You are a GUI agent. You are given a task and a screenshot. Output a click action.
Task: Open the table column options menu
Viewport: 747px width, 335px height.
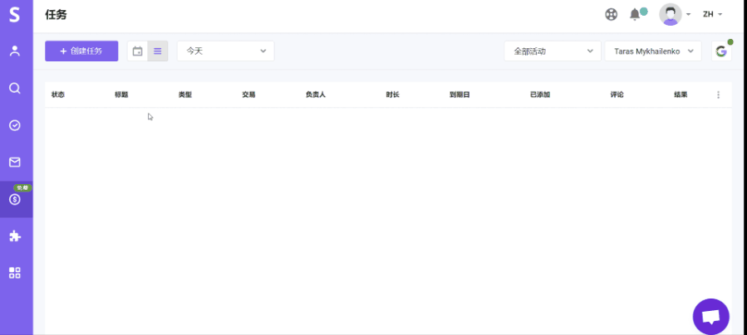[x=719, y=95]
